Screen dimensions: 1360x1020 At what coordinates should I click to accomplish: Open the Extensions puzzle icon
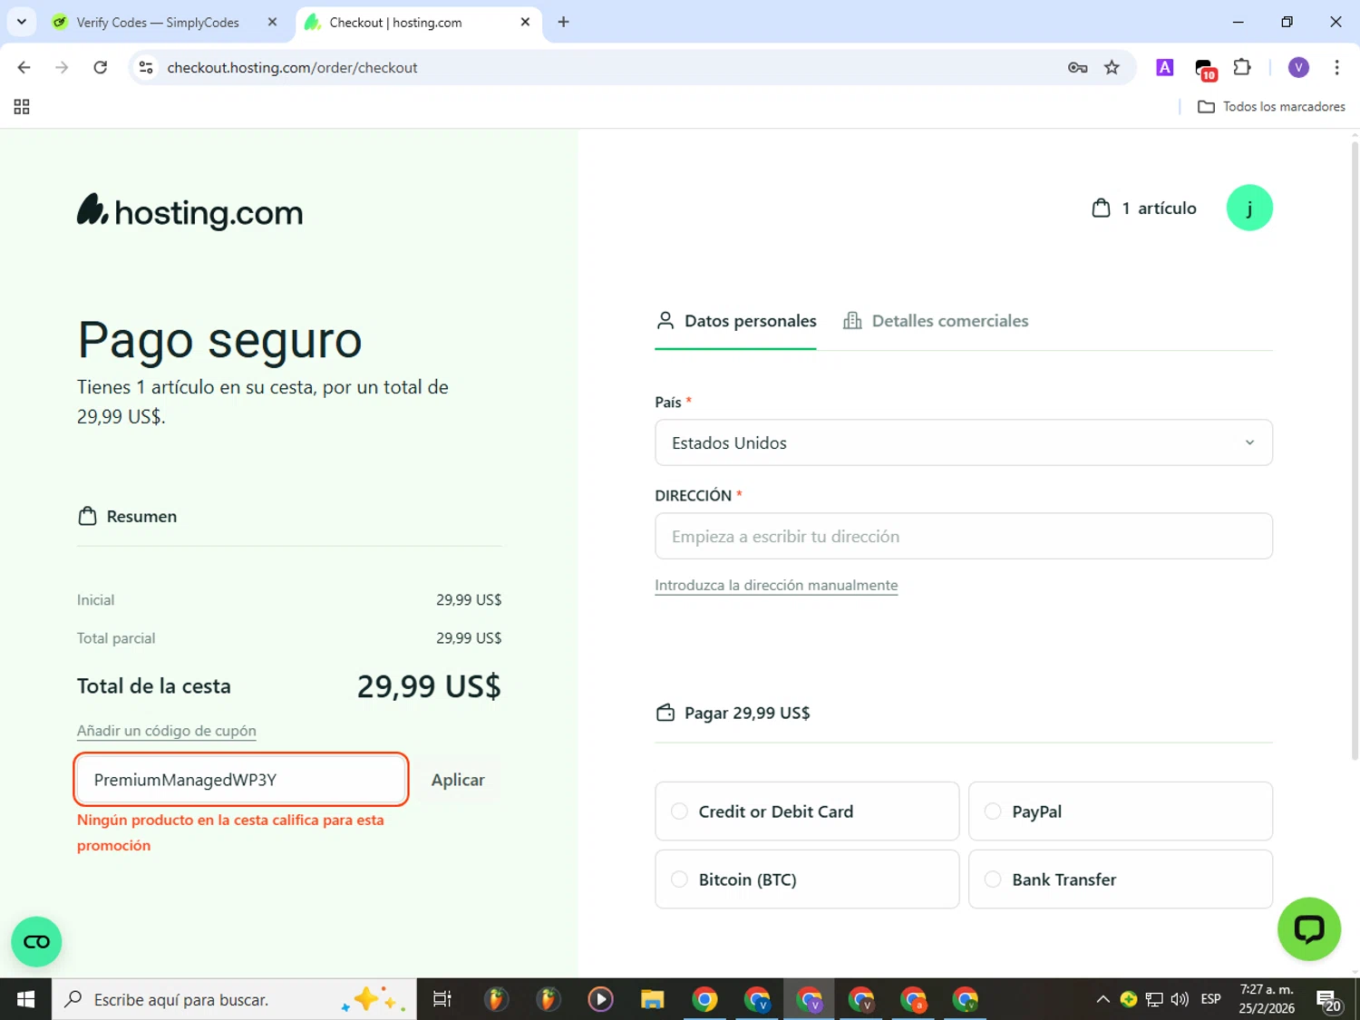tap(1242, 67)
